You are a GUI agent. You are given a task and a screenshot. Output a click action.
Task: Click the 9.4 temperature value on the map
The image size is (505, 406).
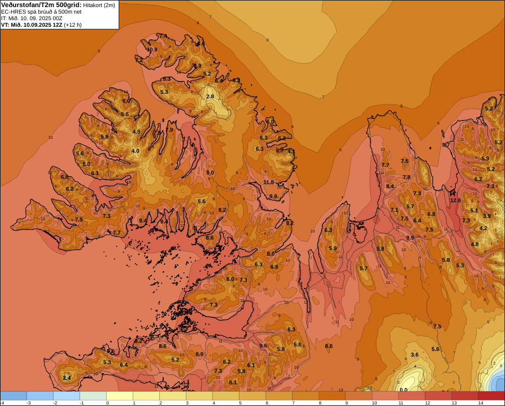[164, 221]
